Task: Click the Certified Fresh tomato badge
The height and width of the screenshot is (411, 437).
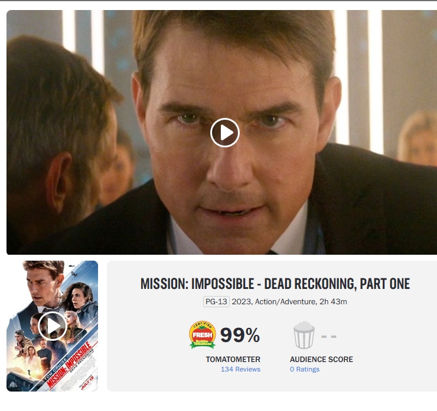Action: [203, 334]
